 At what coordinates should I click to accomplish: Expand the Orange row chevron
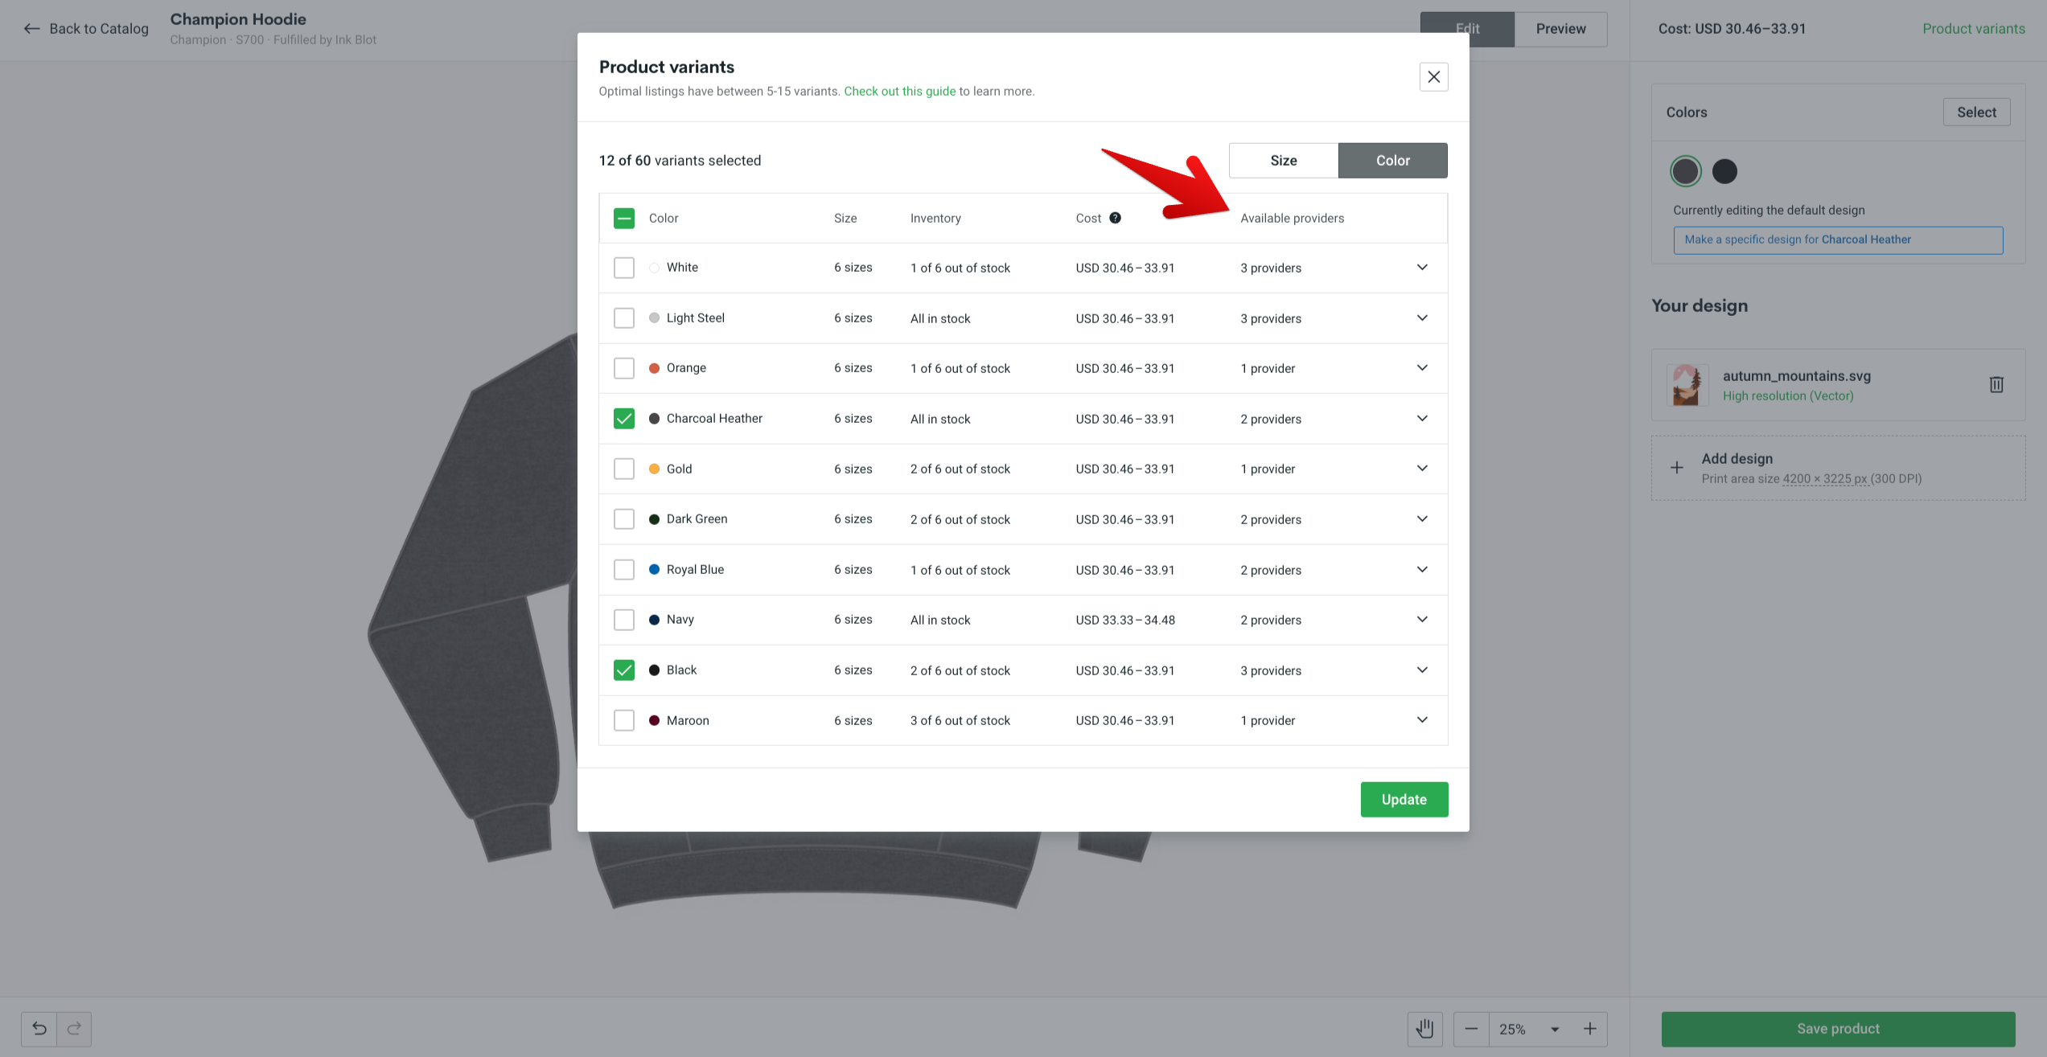coord(1422,368)
